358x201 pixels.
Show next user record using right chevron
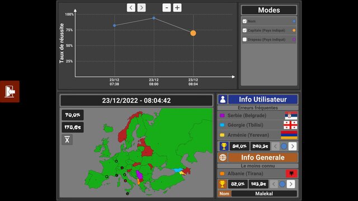[x=293, y=146]
